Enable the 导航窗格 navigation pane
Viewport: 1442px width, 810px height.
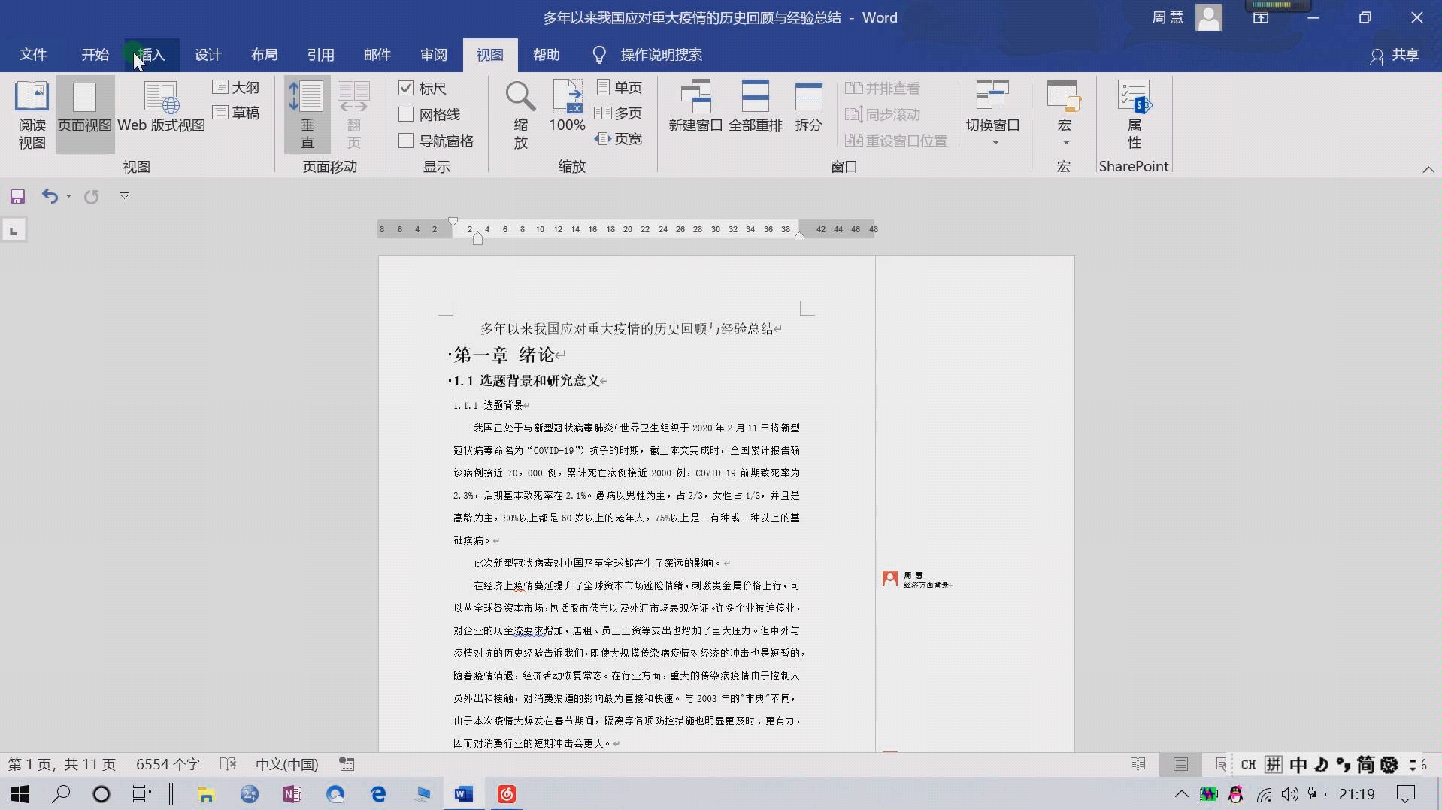(x=406, y=141)
